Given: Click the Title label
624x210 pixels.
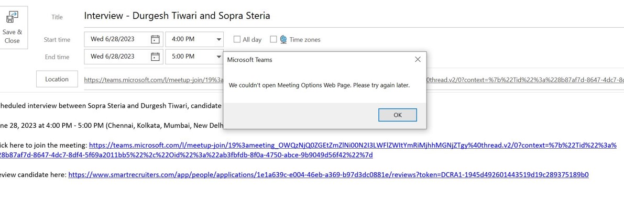Looking at the screenshot, I should pos(57,17).
